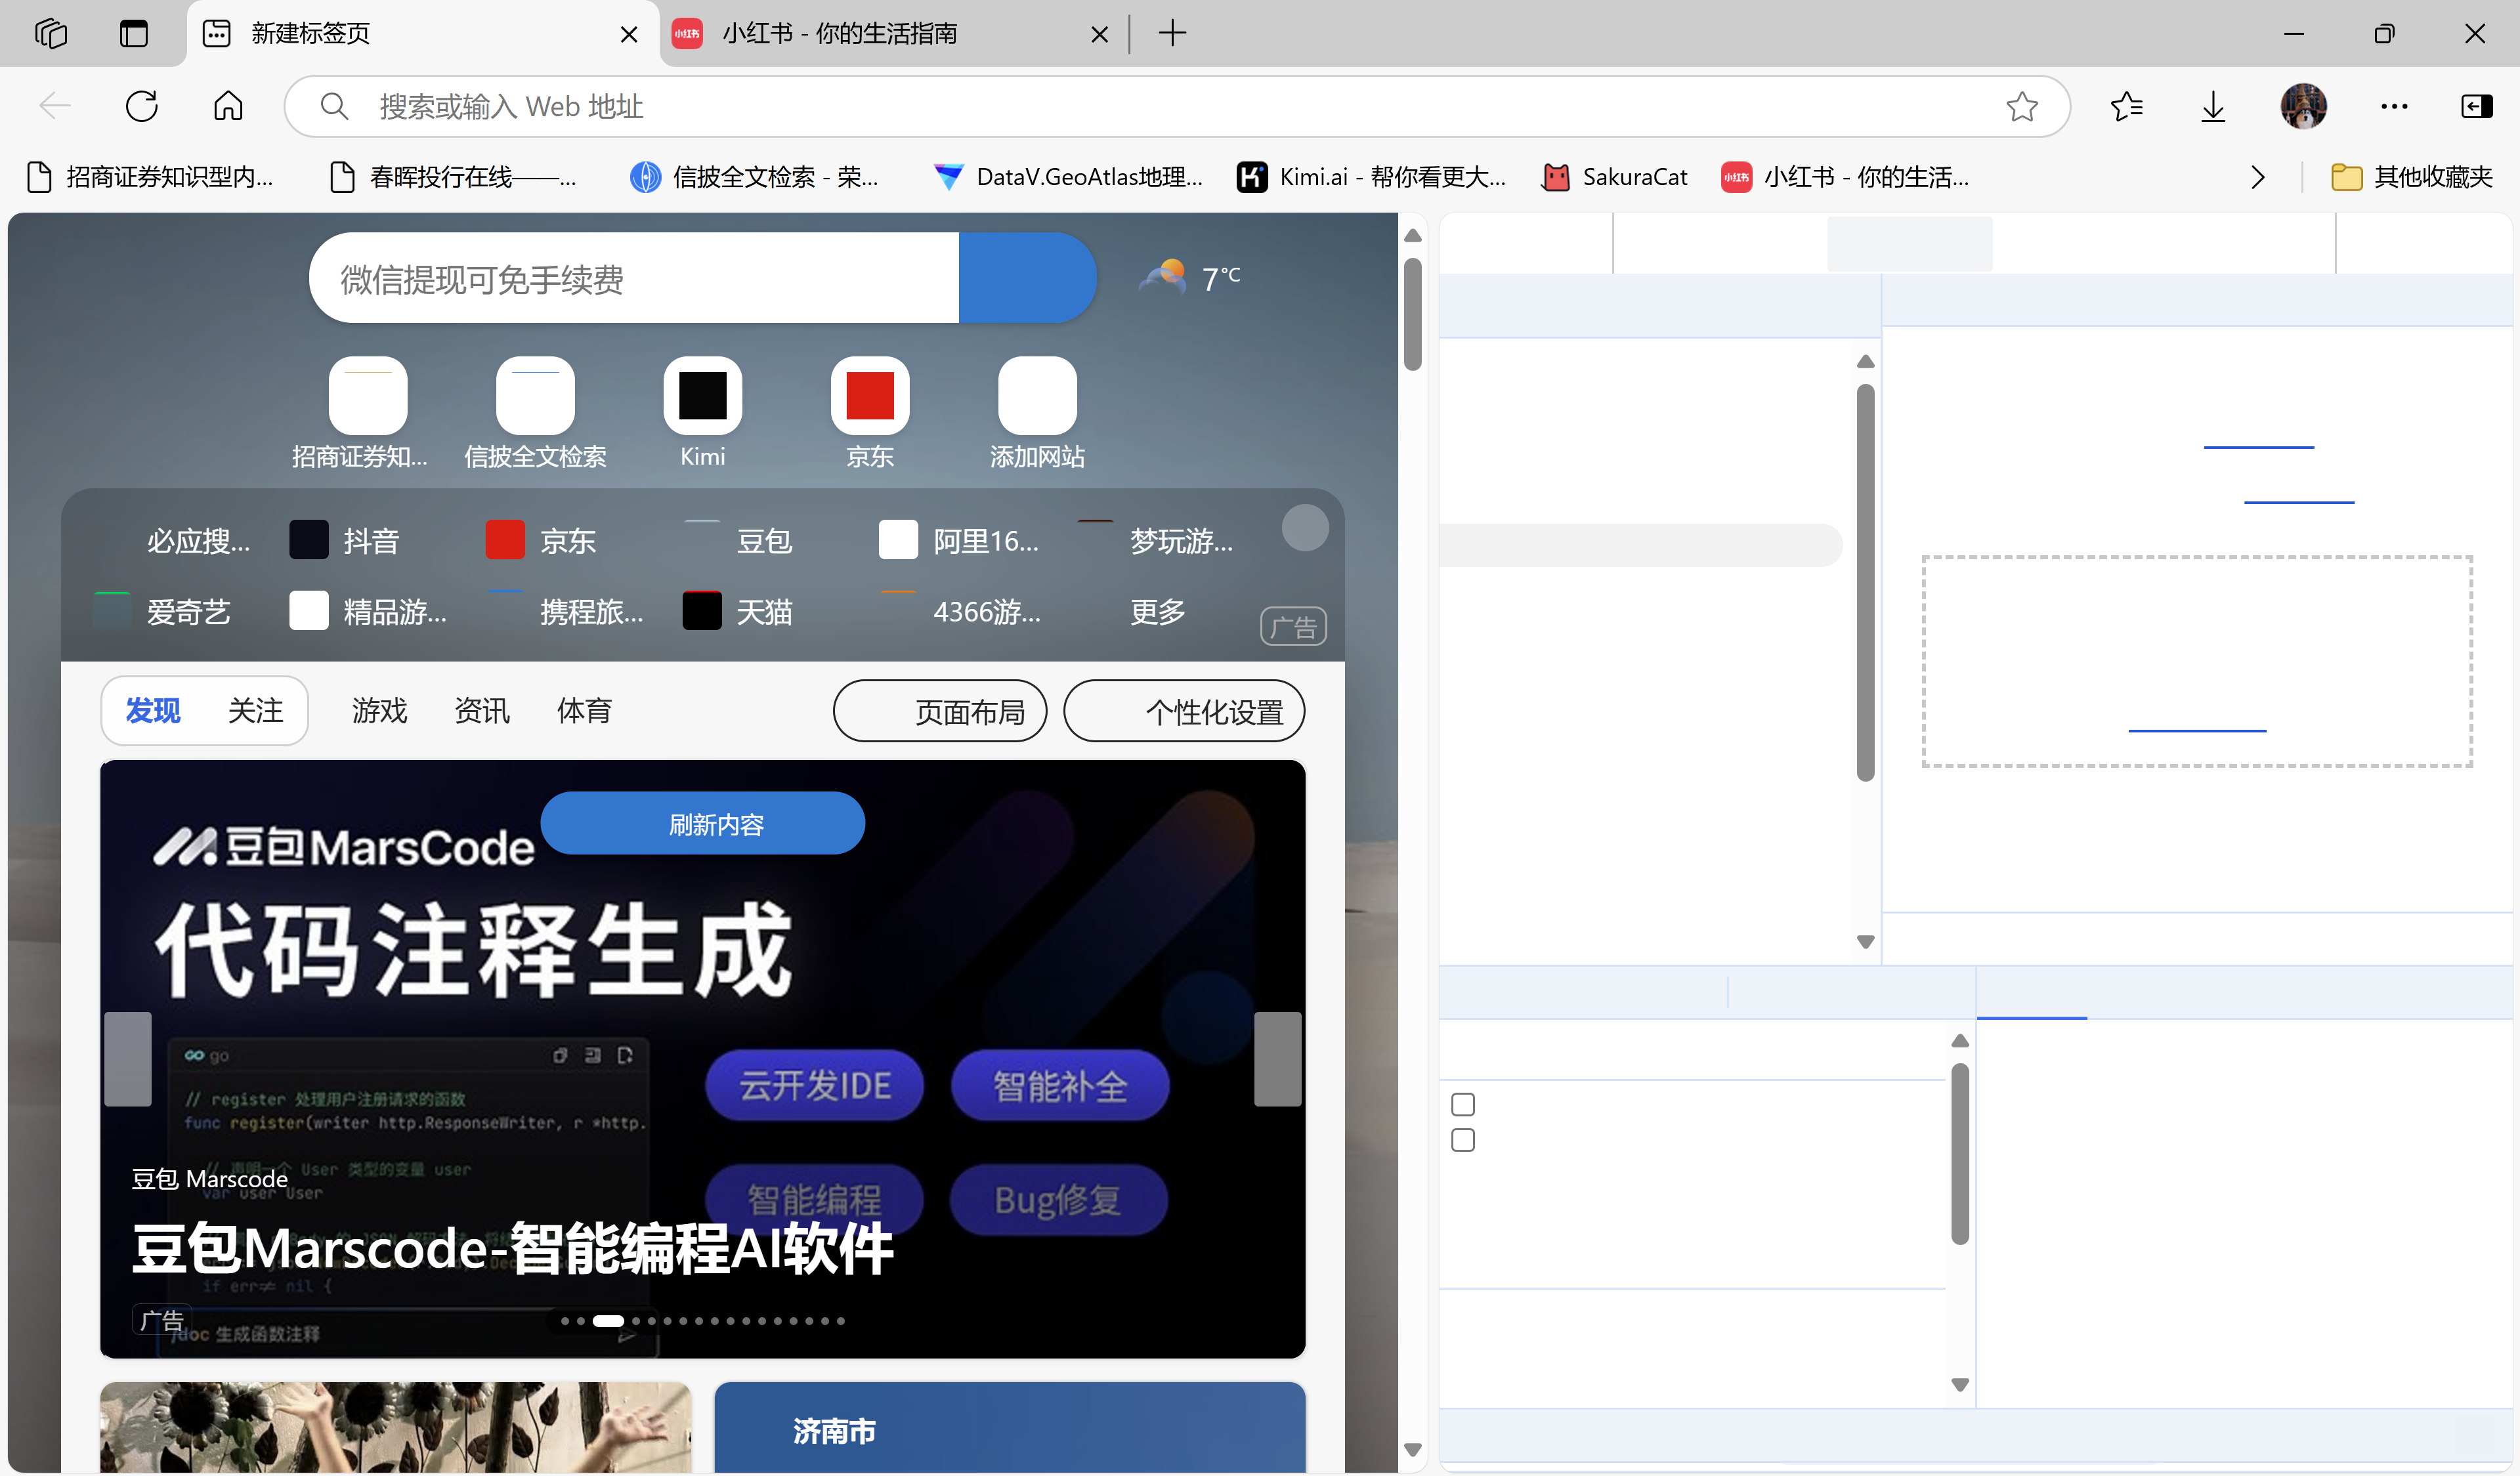Select the 新建标签页 tab
Image resolution: width=2520 pixels, height=1476 pixels.
[x=422, y=34]
